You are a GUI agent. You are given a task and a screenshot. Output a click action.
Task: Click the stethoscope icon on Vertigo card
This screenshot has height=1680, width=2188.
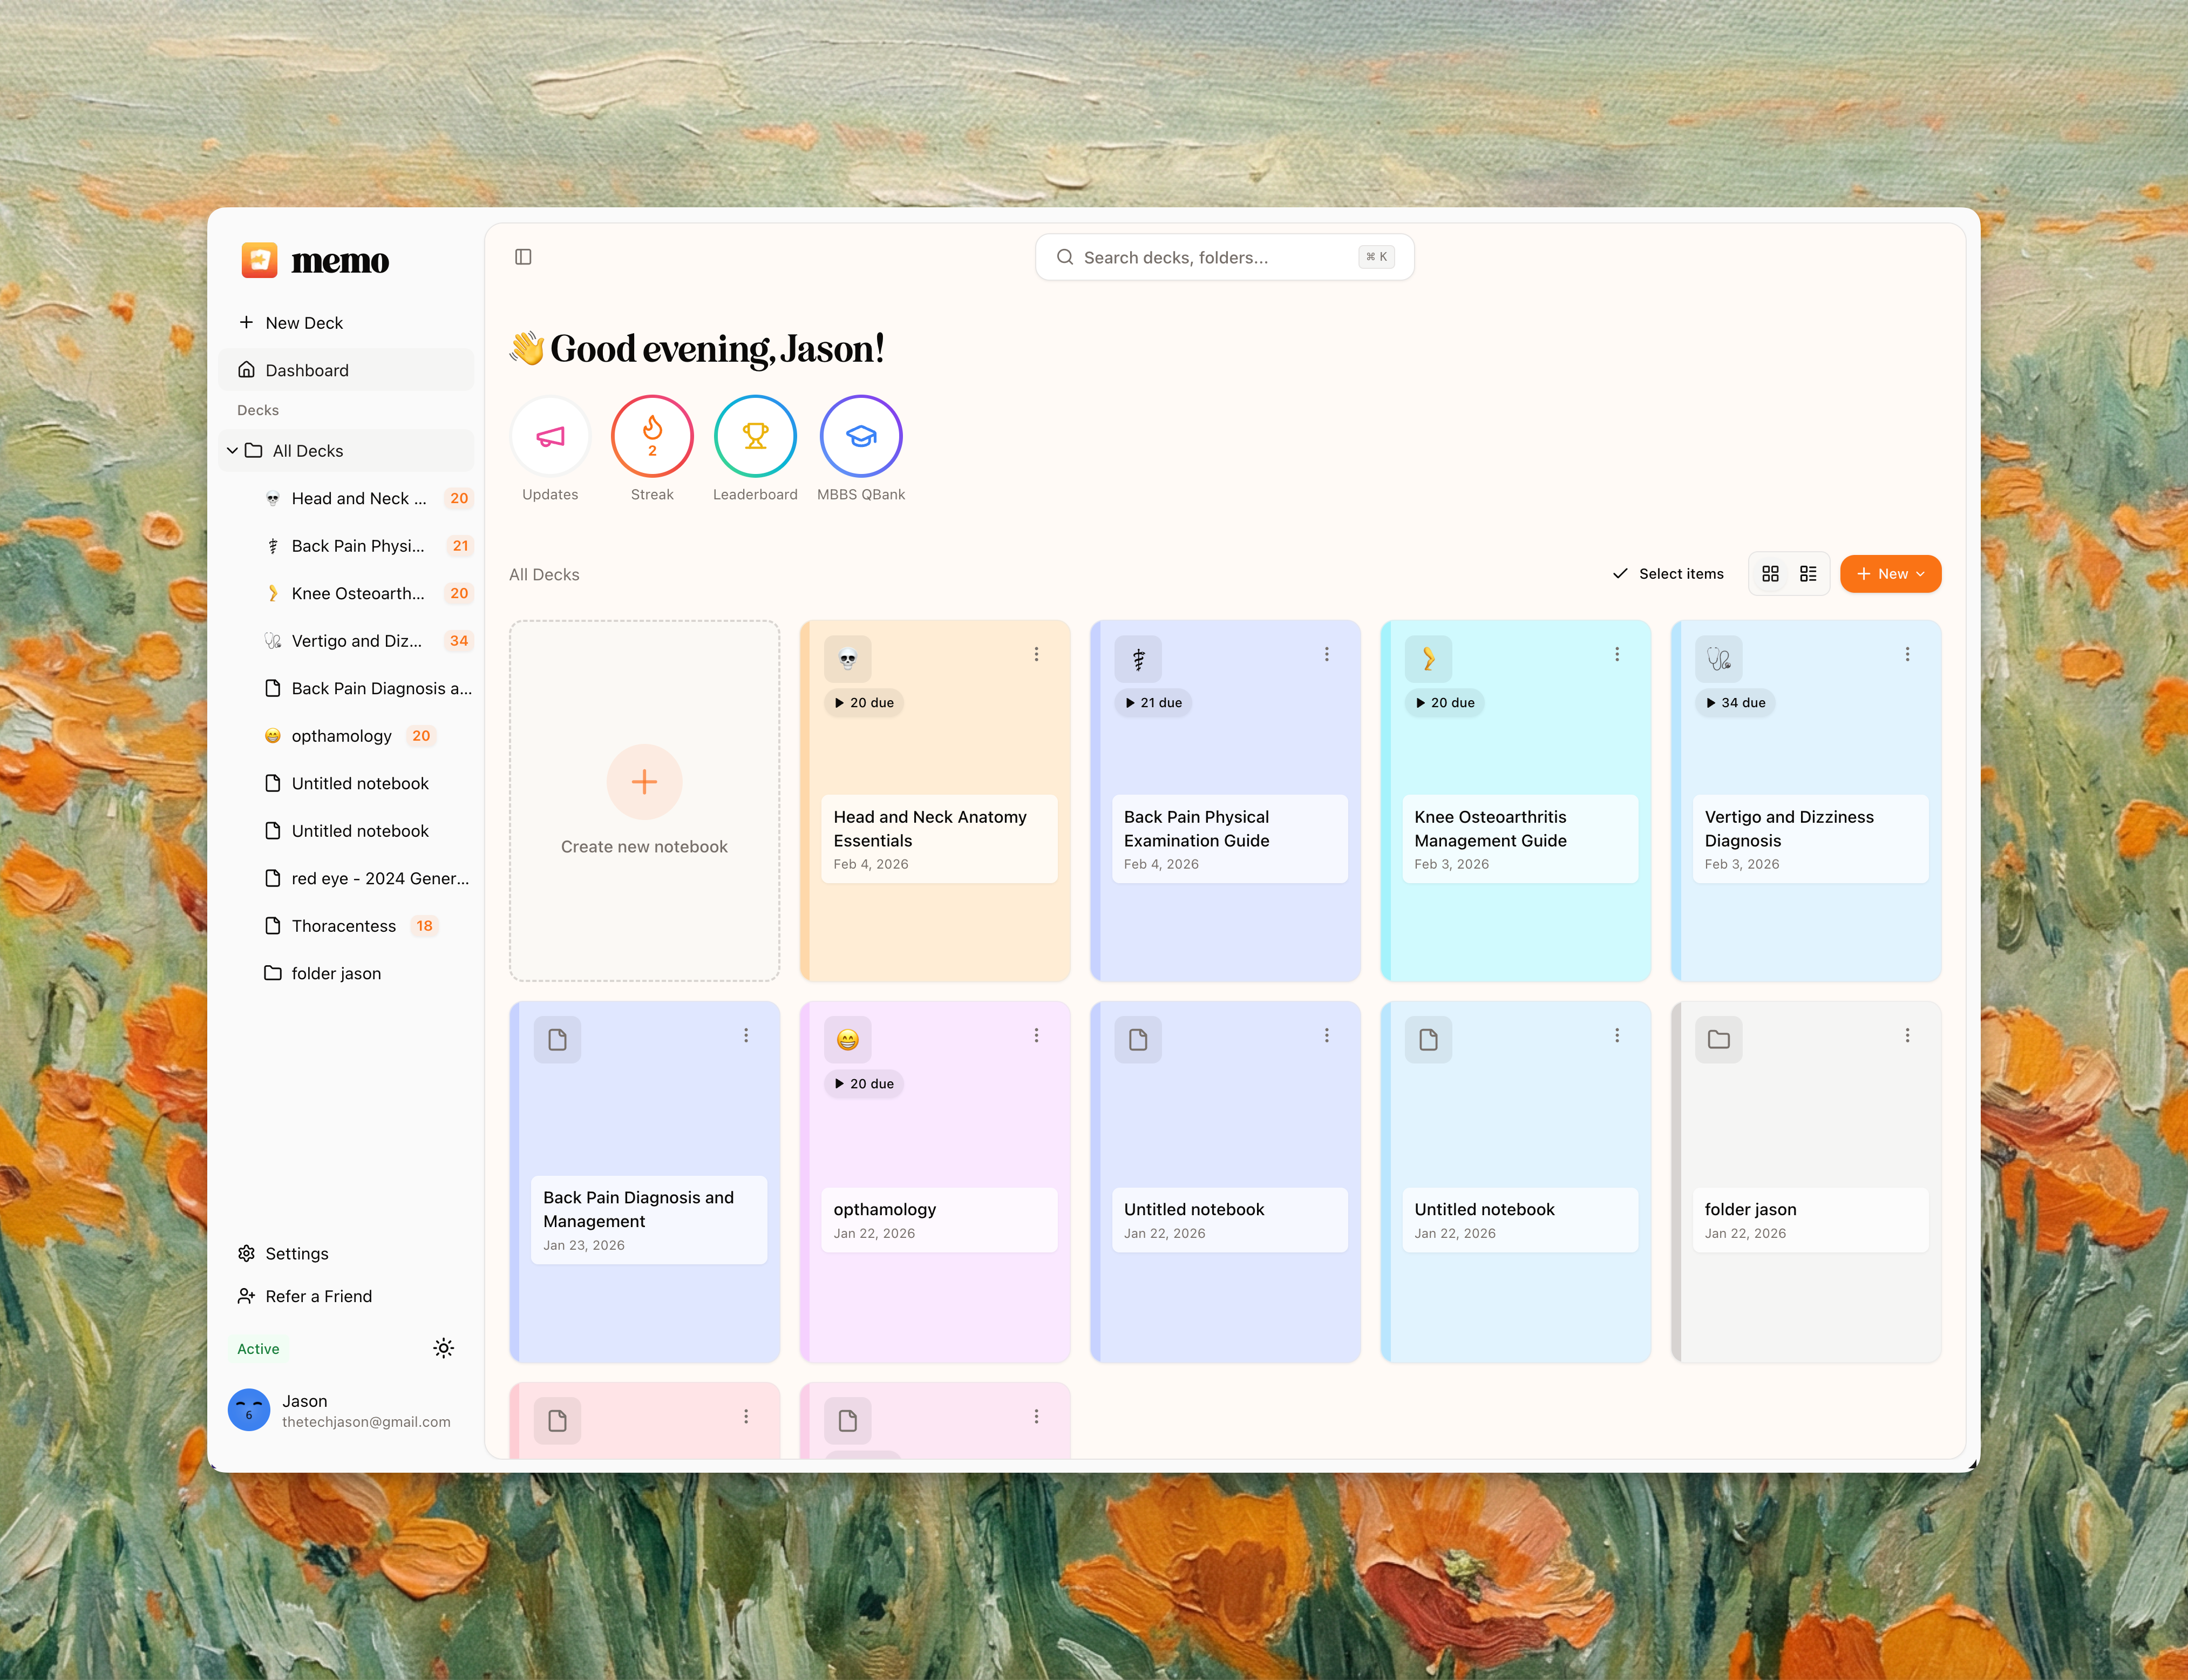coord(1718,659)
